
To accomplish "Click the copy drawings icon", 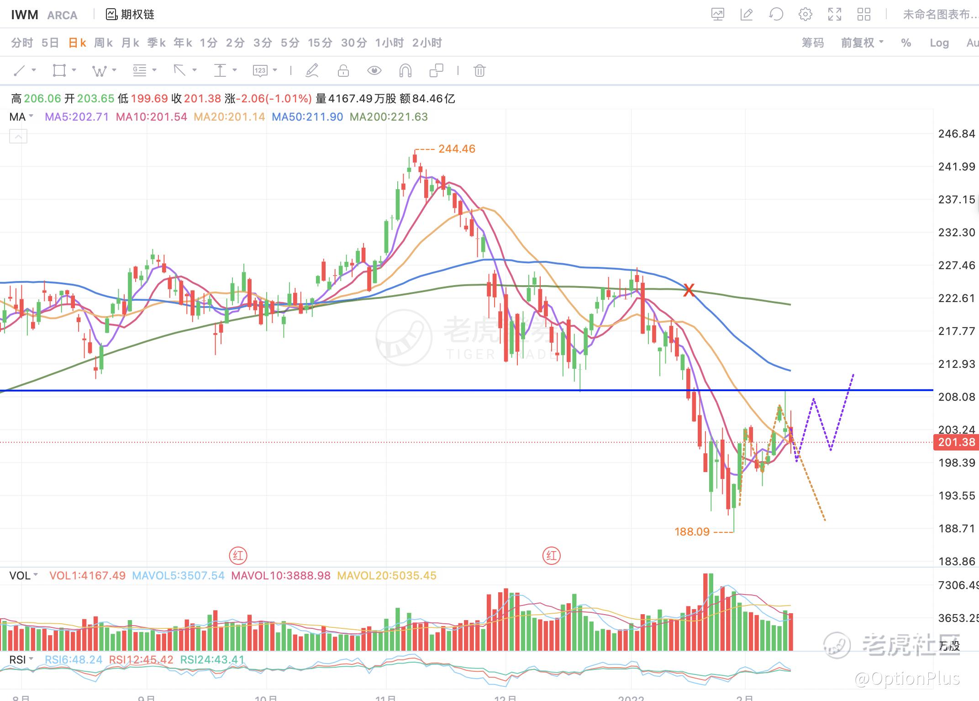I will [436, 71].
